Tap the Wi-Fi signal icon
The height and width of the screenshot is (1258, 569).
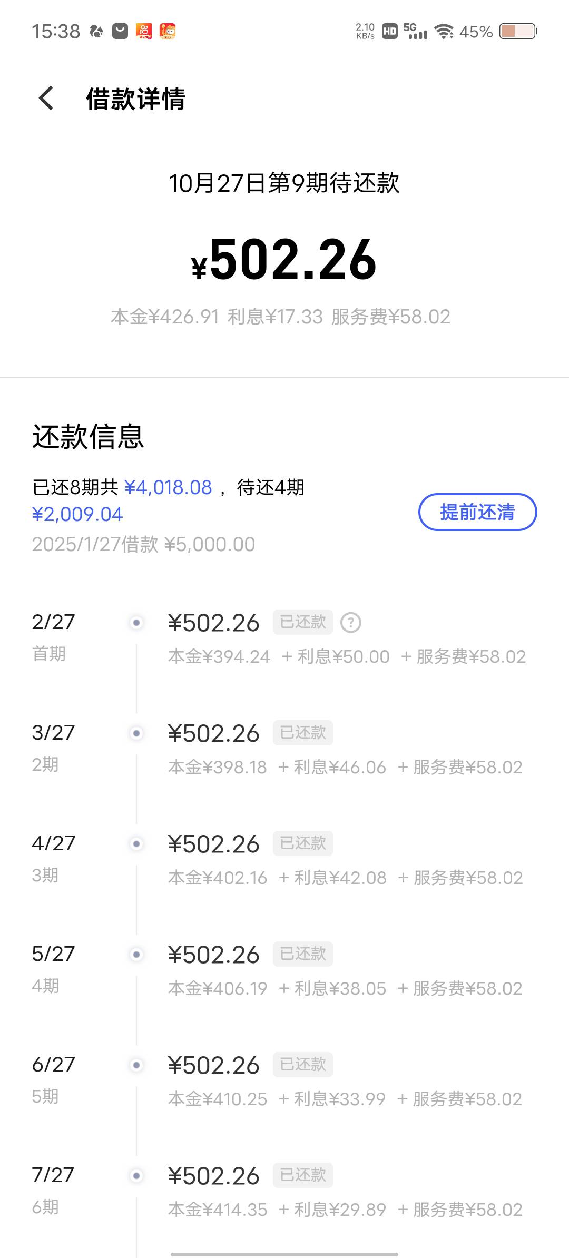pyautogui.click(x=444, y=32)
